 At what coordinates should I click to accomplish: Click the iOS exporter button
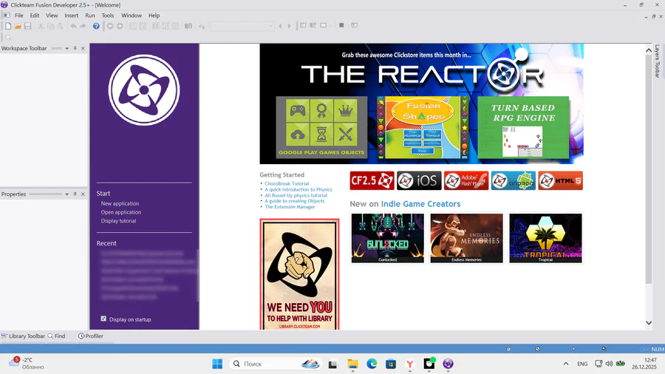pos(419,180)
